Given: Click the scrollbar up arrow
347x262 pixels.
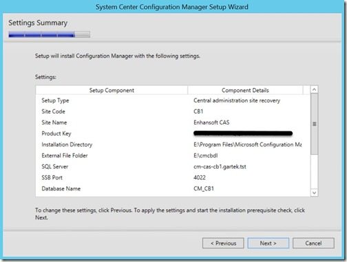Looking at the screenshot, I should [x=314, y=89].
